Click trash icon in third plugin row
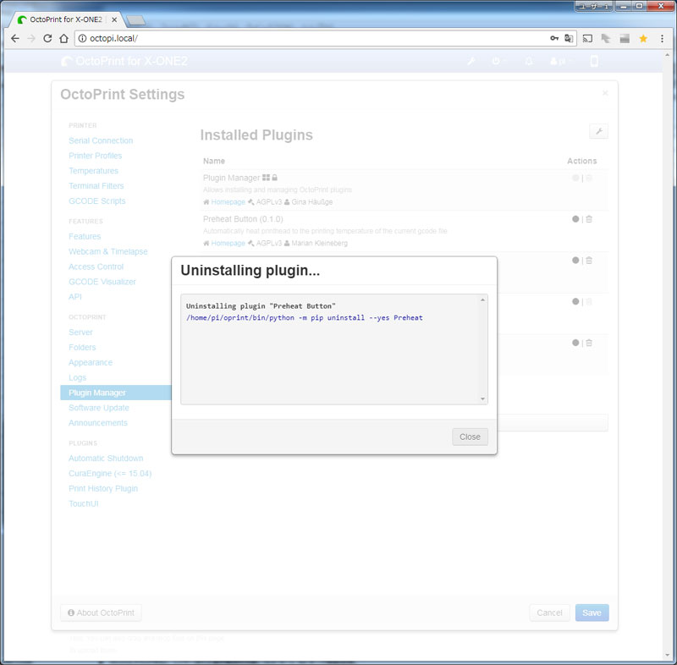 point(588,261)
